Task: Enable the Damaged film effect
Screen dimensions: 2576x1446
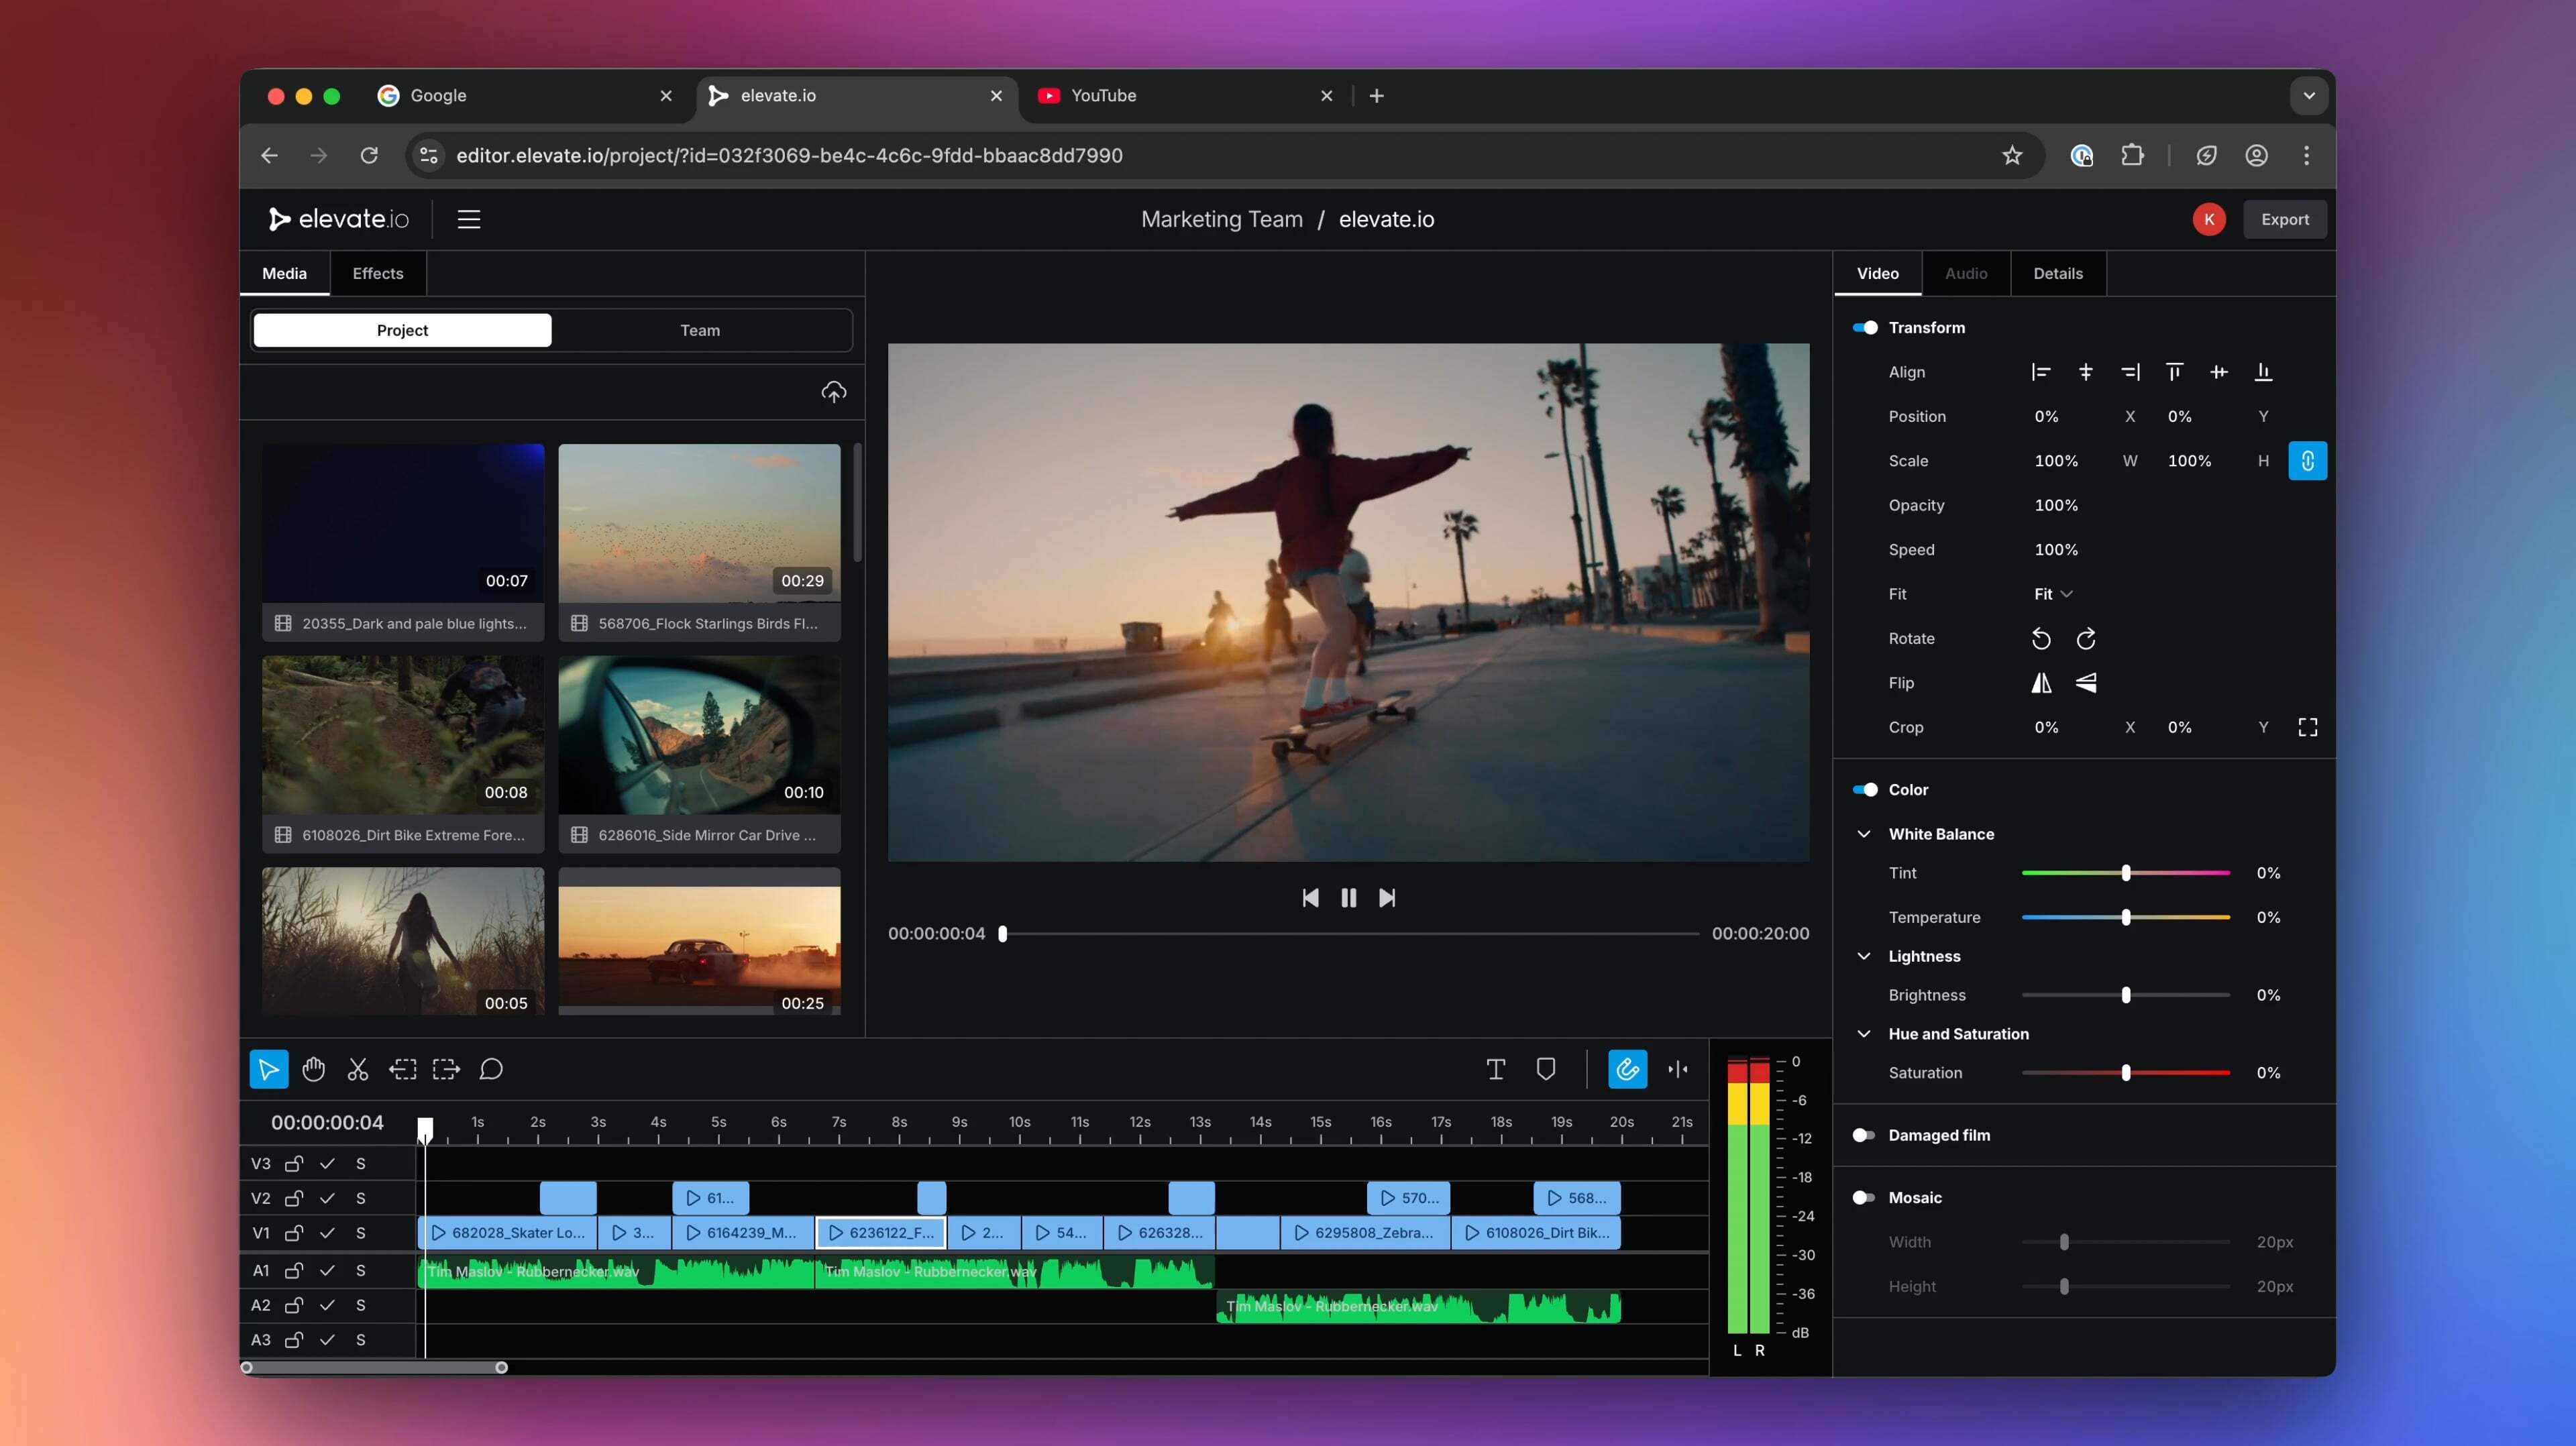Action: [x=1863, y=1135]
